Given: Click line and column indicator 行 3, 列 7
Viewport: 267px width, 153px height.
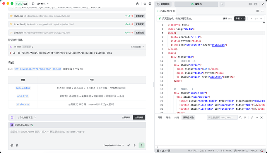Looking at the screenshot, I should 192,151.
